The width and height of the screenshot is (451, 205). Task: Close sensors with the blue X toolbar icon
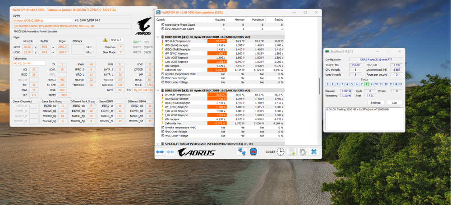click(x=314, y=151)
